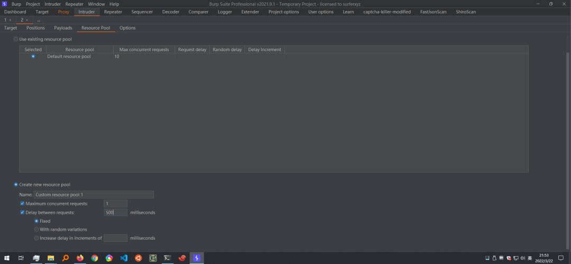Open the Project menu
Image resolution: width=571 pixels, height=264 pixels.
[33, 4]
